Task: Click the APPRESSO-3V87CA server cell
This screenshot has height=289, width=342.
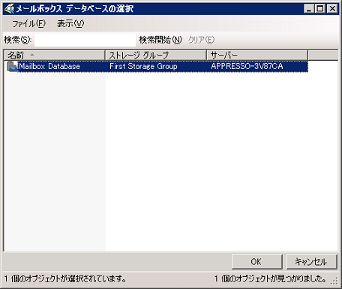Action: pyautogui.click(x=247, y=66)
